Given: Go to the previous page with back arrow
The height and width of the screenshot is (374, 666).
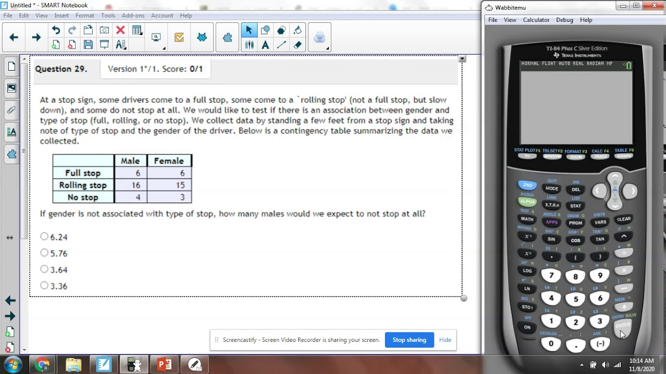Looking at the screenshot, I should click(x=14, y=37).
